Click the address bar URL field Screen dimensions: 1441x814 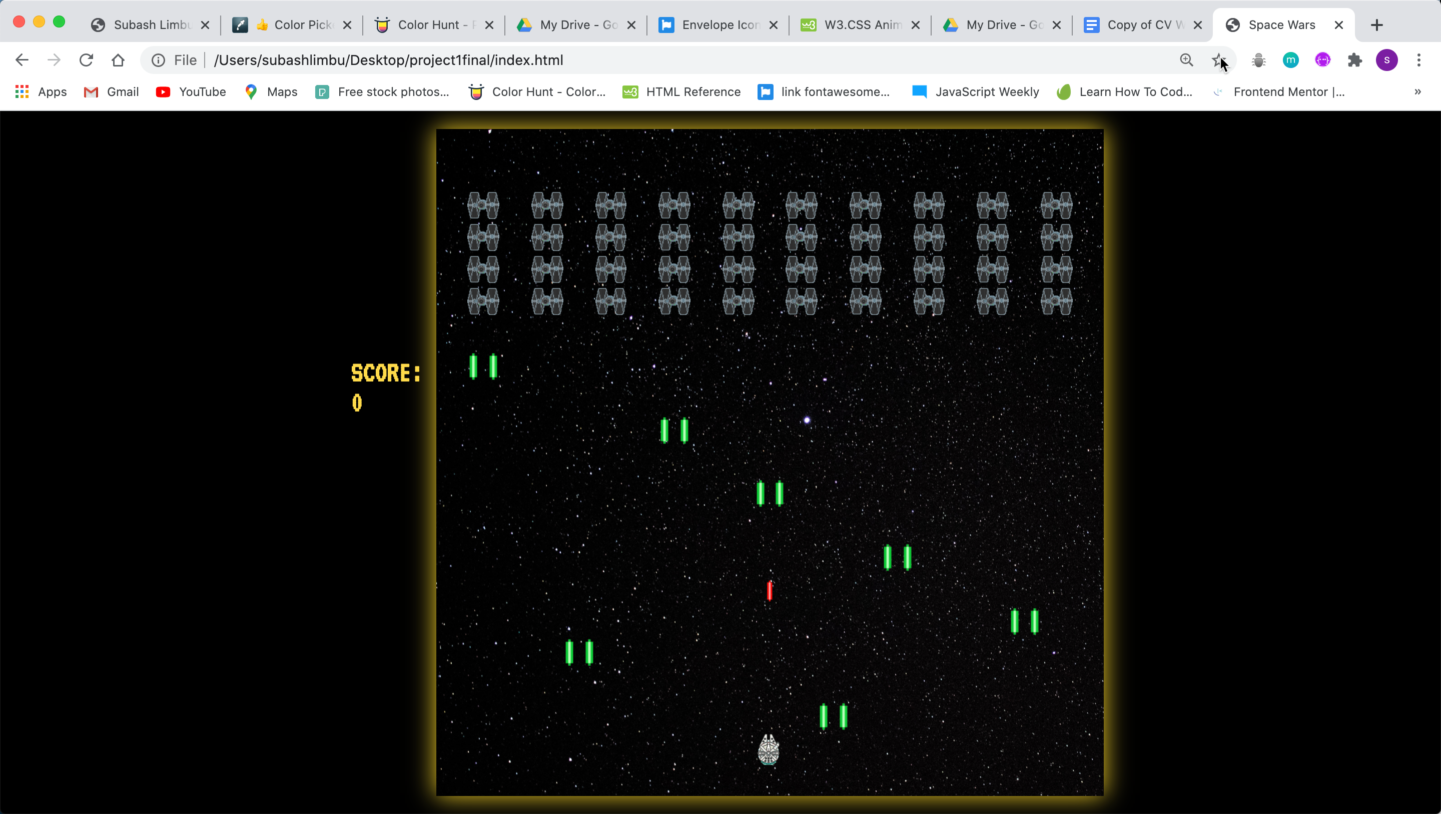pyautogui.click(x=688, y=60)
